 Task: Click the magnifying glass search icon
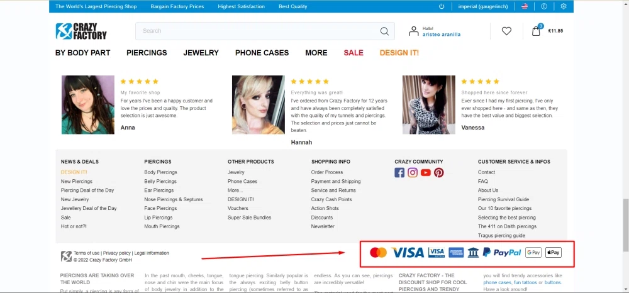(x=384, y=31)
